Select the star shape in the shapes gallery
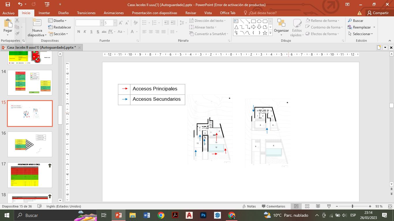Viewport: 394px width, 221px height. point(265,33)
